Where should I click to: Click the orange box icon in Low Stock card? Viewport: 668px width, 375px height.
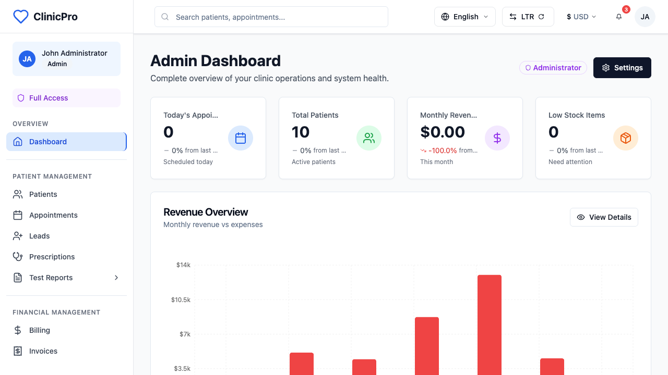[x=626, y=138]
